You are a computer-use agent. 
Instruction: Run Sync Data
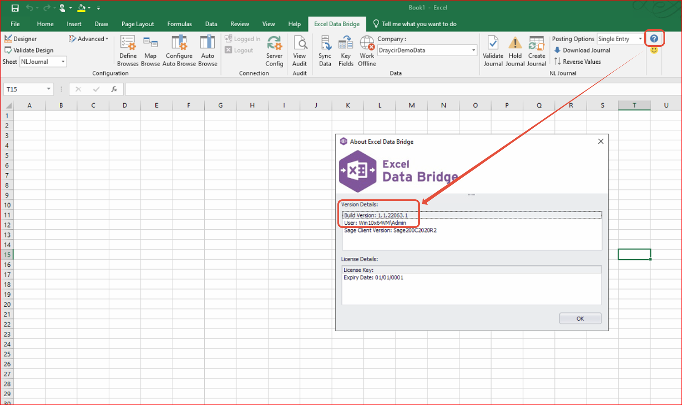point(325,51)
